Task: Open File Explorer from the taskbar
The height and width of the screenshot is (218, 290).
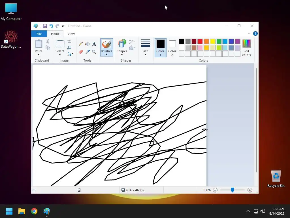Action: click(x=22, y=211)
